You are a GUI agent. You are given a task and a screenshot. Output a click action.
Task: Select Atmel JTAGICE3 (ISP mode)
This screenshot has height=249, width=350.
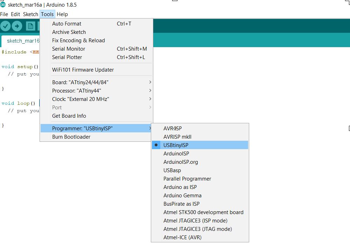point(200,221)
